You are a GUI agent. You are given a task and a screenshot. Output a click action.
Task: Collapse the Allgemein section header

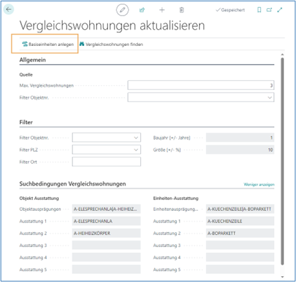(32, 60)
